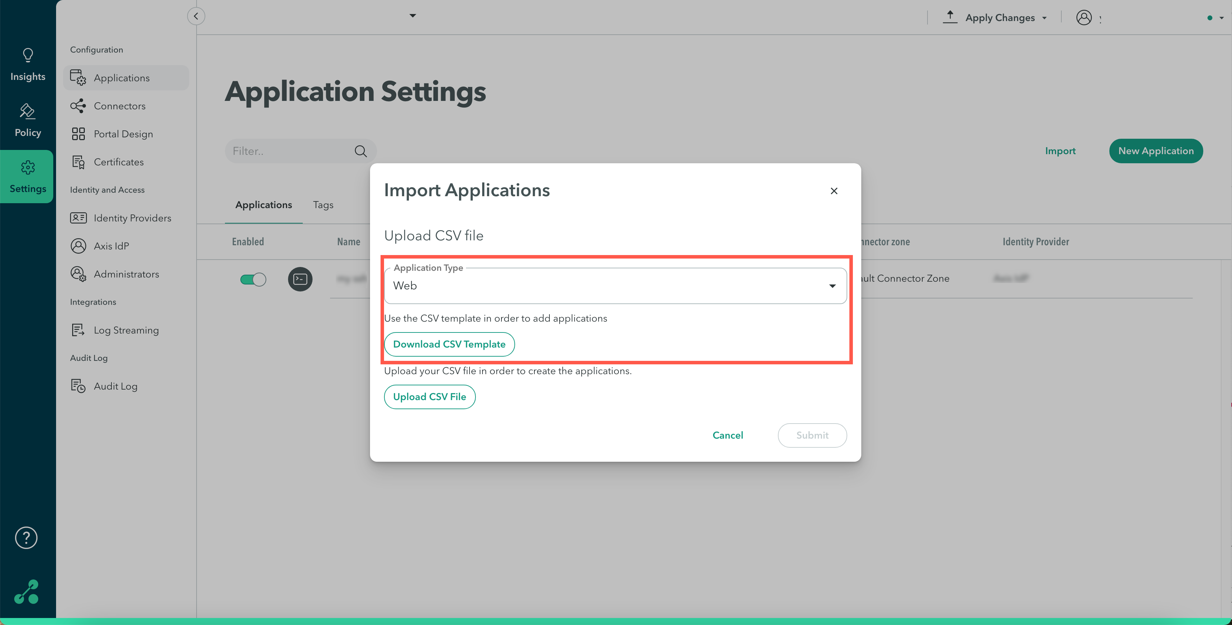
Task: Open Applications in Configuration menu
Action: pyautogui.click(x=126, y=77)
